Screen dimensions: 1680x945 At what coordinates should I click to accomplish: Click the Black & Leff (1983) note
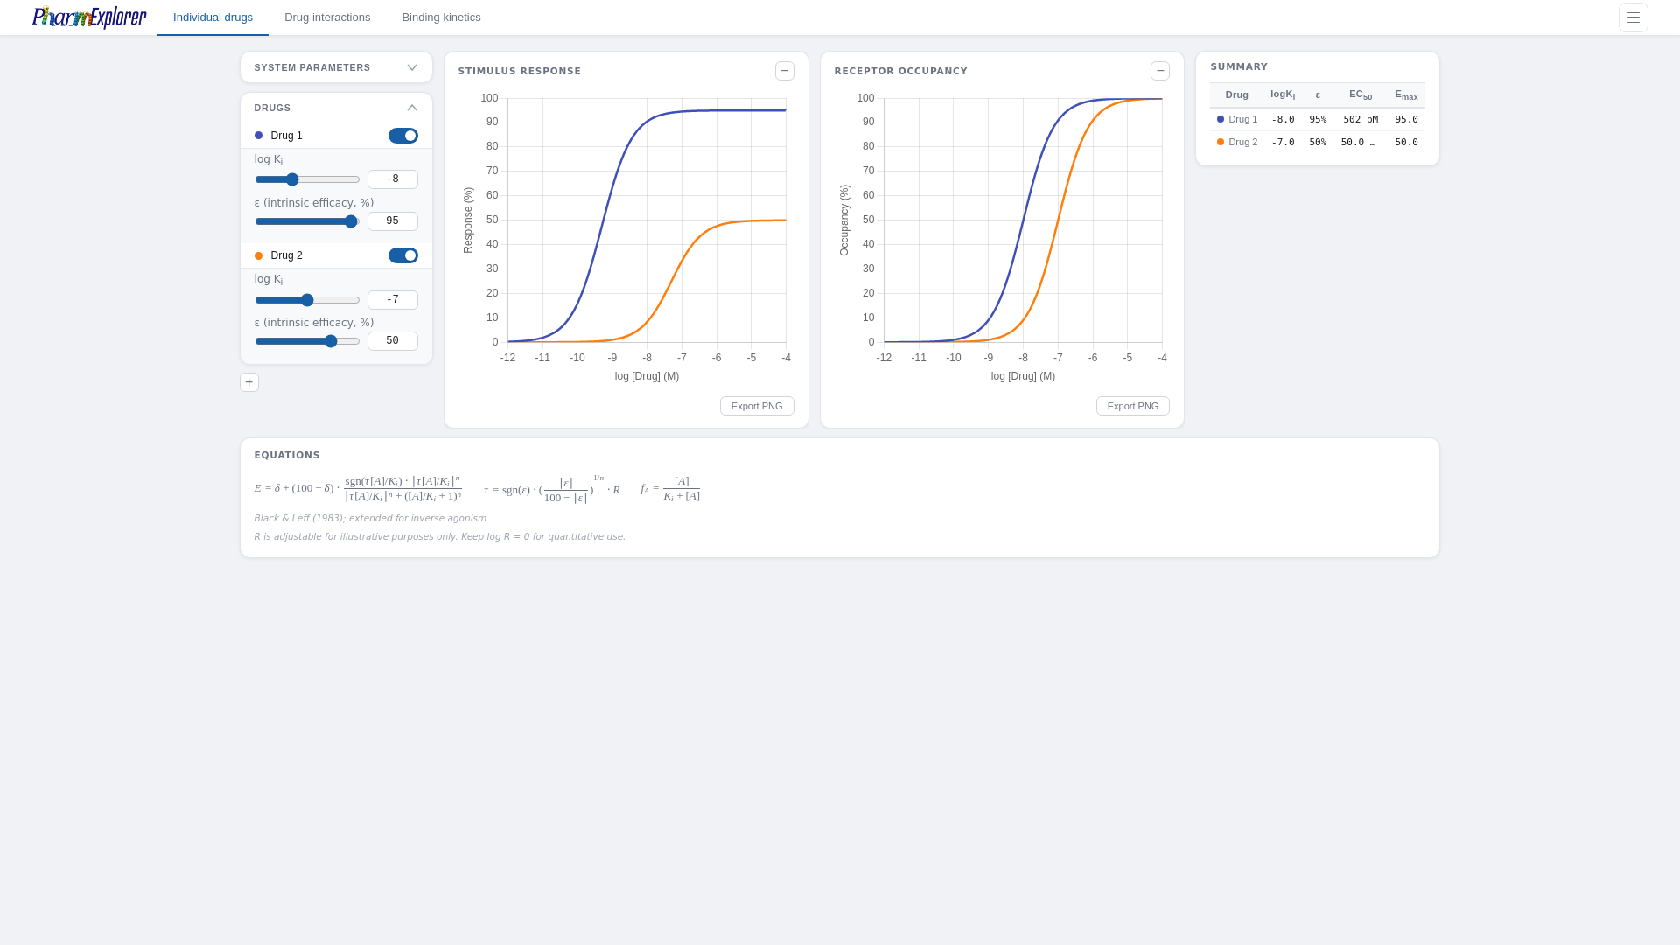(370, 518)
